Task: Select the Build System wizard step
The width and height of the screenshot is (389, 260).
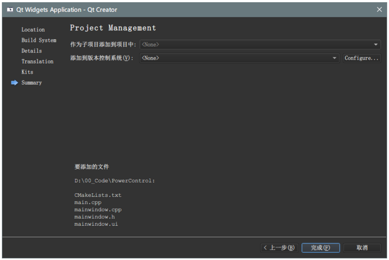Action: 39,40
